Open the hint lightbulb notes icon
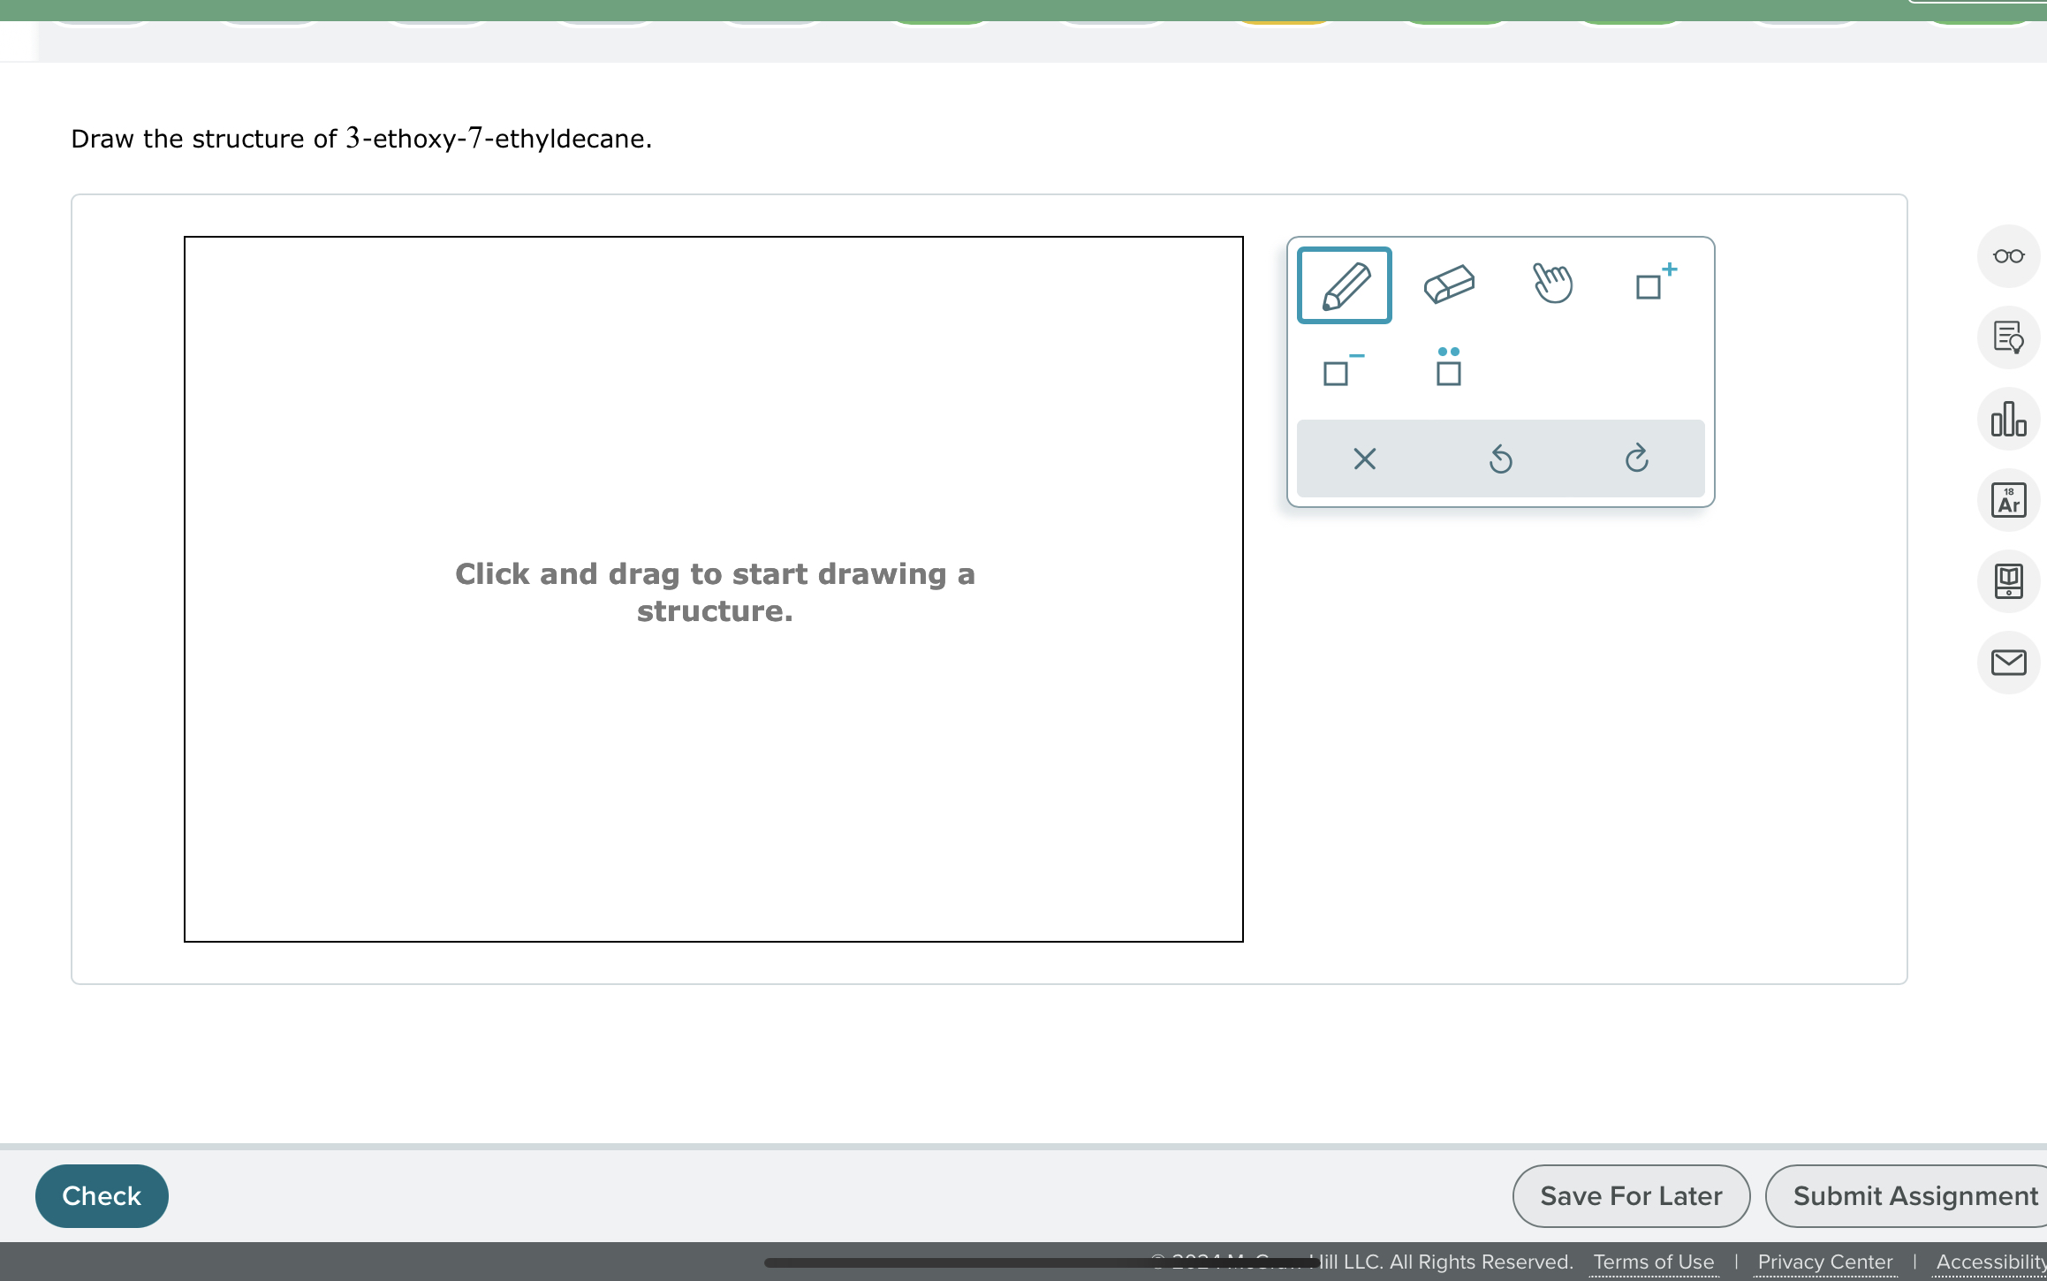This screenshot has height=1281, width=2047. 2007,337
